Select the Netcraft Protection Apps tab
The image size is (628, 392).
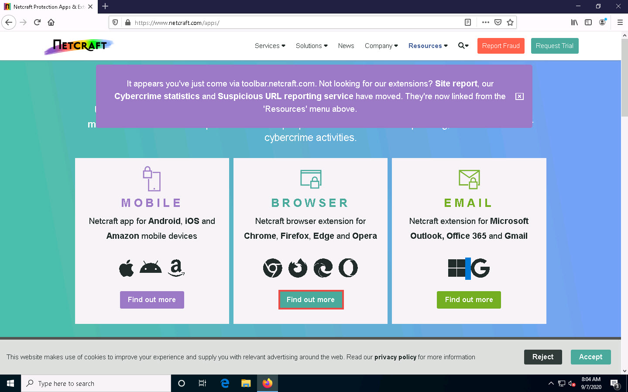pos(48,7)
